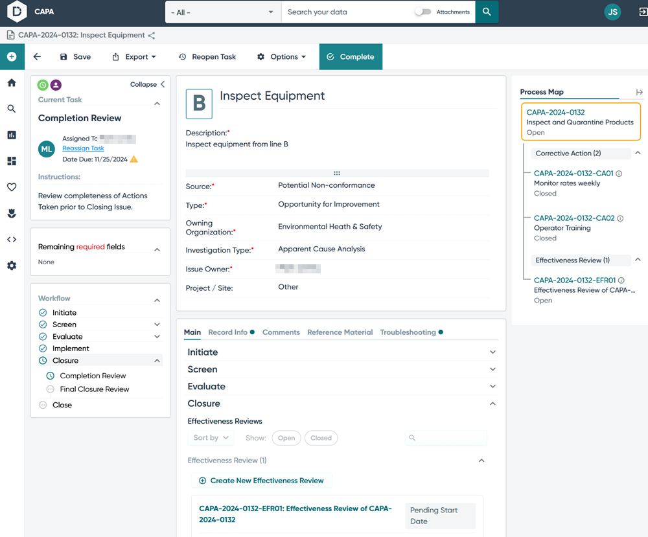Viewport: 648px width, 537px height.
Task: Open the Options dropdown
Action: pos(281,56)
